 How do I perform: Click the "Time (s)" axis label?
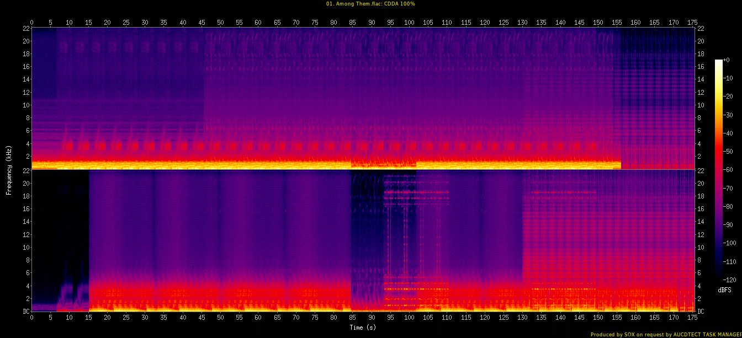(362, 328)
